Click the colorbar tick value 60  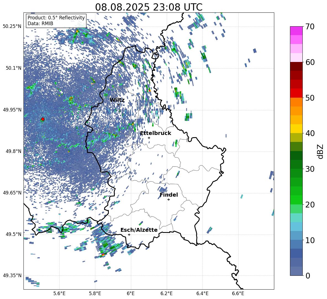click(x=310, y=62)
